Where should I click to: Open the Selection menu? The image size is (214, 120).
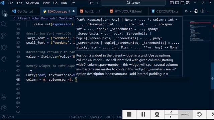[x=32, y=3]
